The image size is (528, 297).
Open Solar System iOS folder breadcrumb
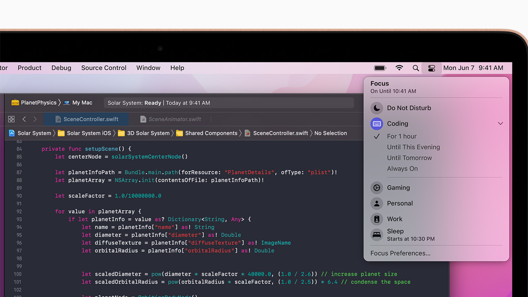point(84,133)
